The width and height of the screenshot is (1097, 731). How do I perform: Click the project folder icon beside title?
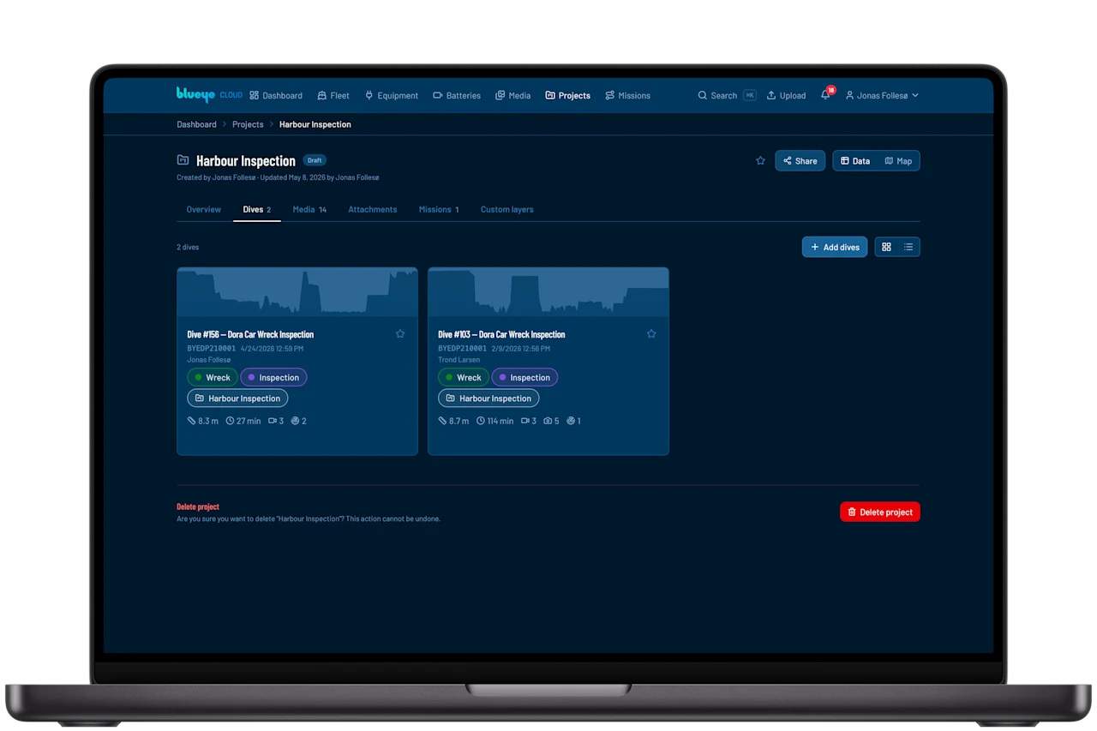[x=183, y=160]
